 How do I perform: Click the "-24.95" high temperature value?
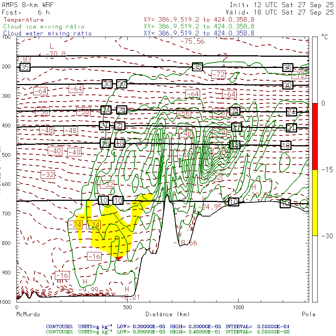[x=209, y=207]
